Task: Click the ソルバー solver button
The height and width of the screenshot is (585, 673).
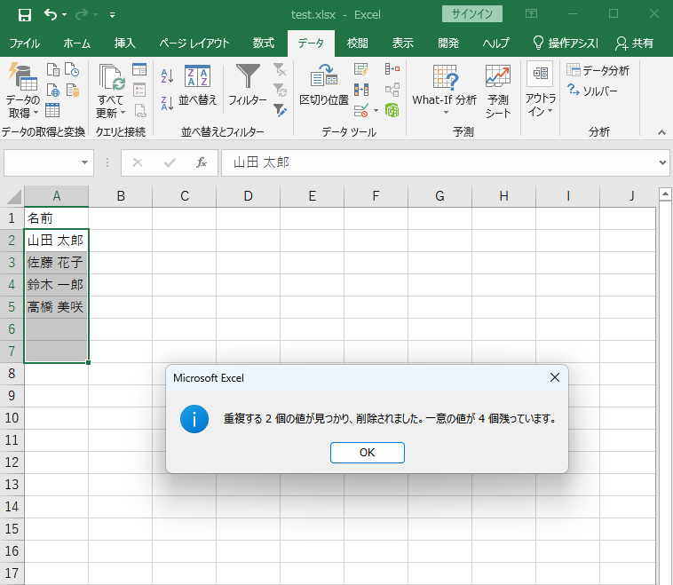Action: [592, 91]
